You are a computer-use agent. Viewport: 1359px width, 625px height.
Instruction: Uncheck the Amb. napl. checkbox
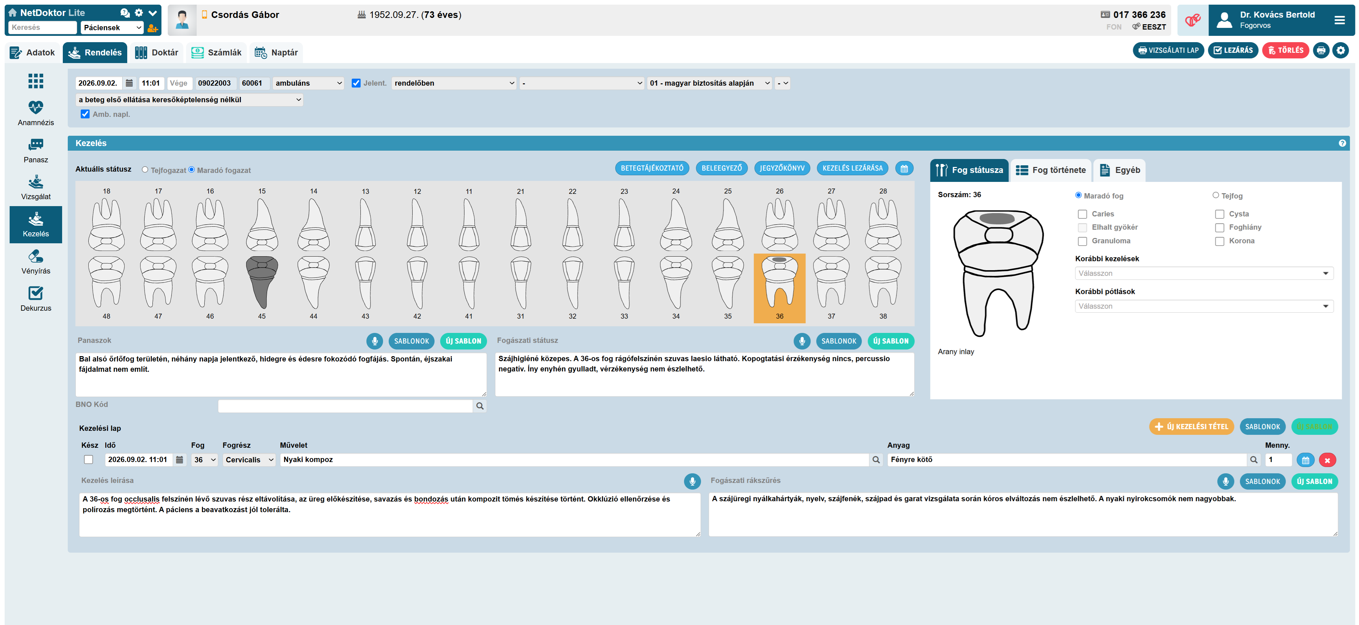coord(85,114)
